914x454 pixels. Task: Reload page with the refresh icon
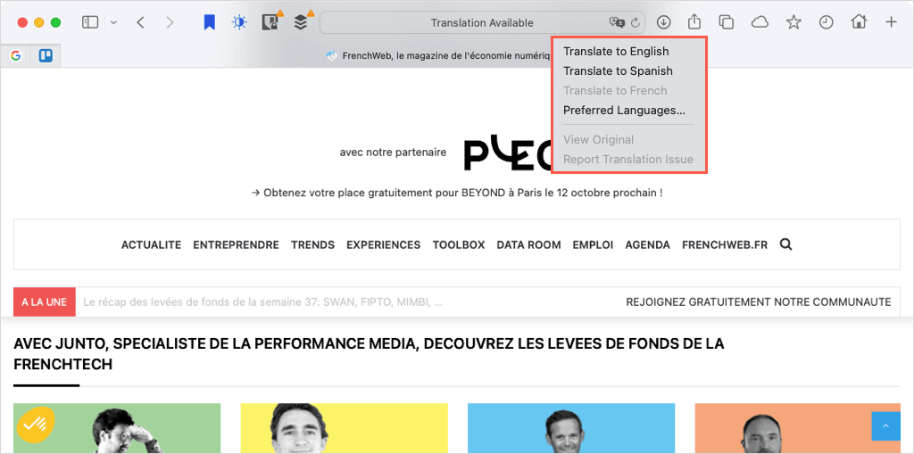click(x=636, y=22)
